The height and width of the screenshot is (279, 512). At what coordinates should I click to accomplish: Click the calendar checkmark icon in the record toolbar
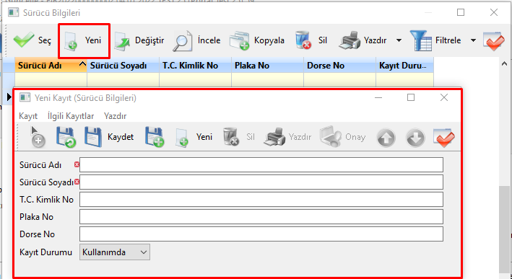443,138
